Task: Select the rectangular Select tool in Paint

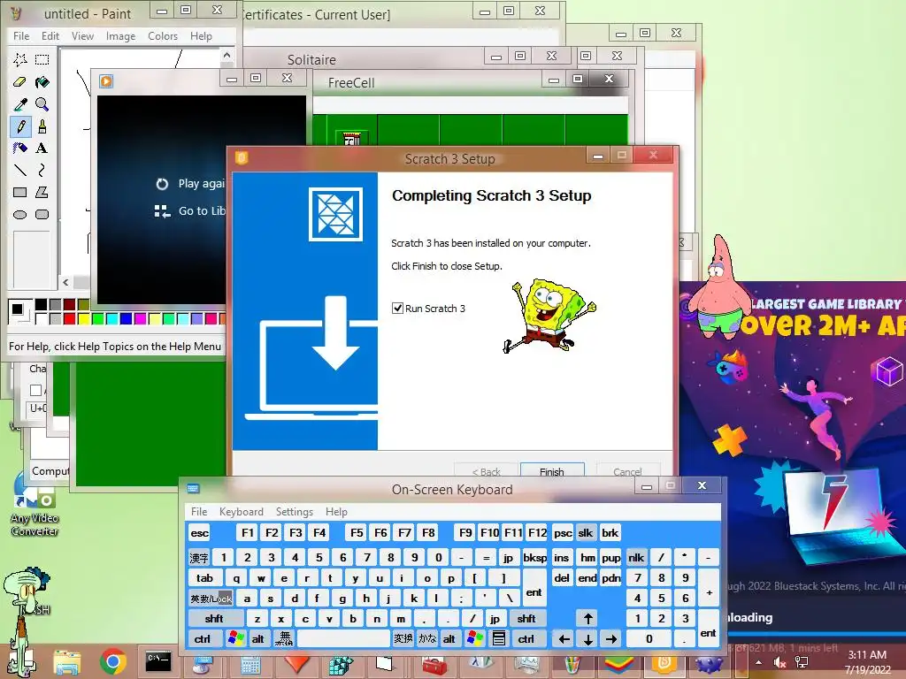Action: 42,59
